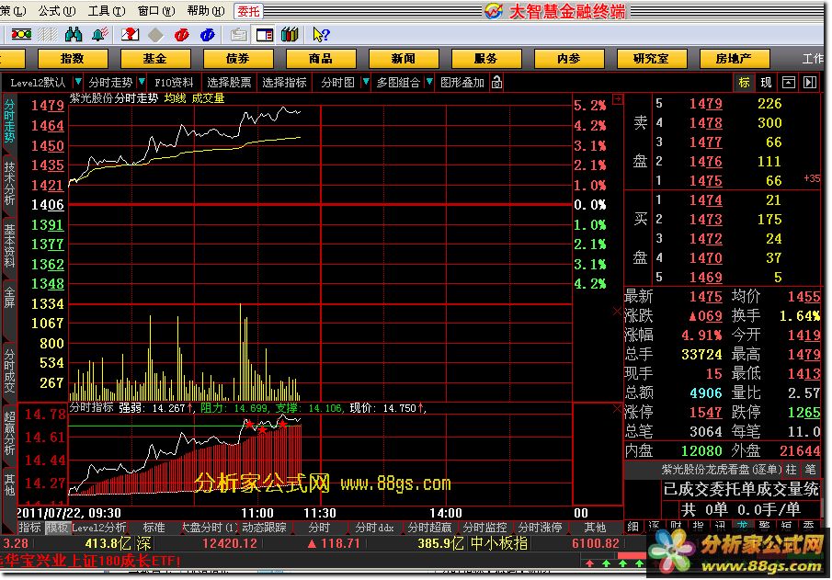Switch to the 分时涨停 bottom tab
The image size is (832, 580).
540,528
